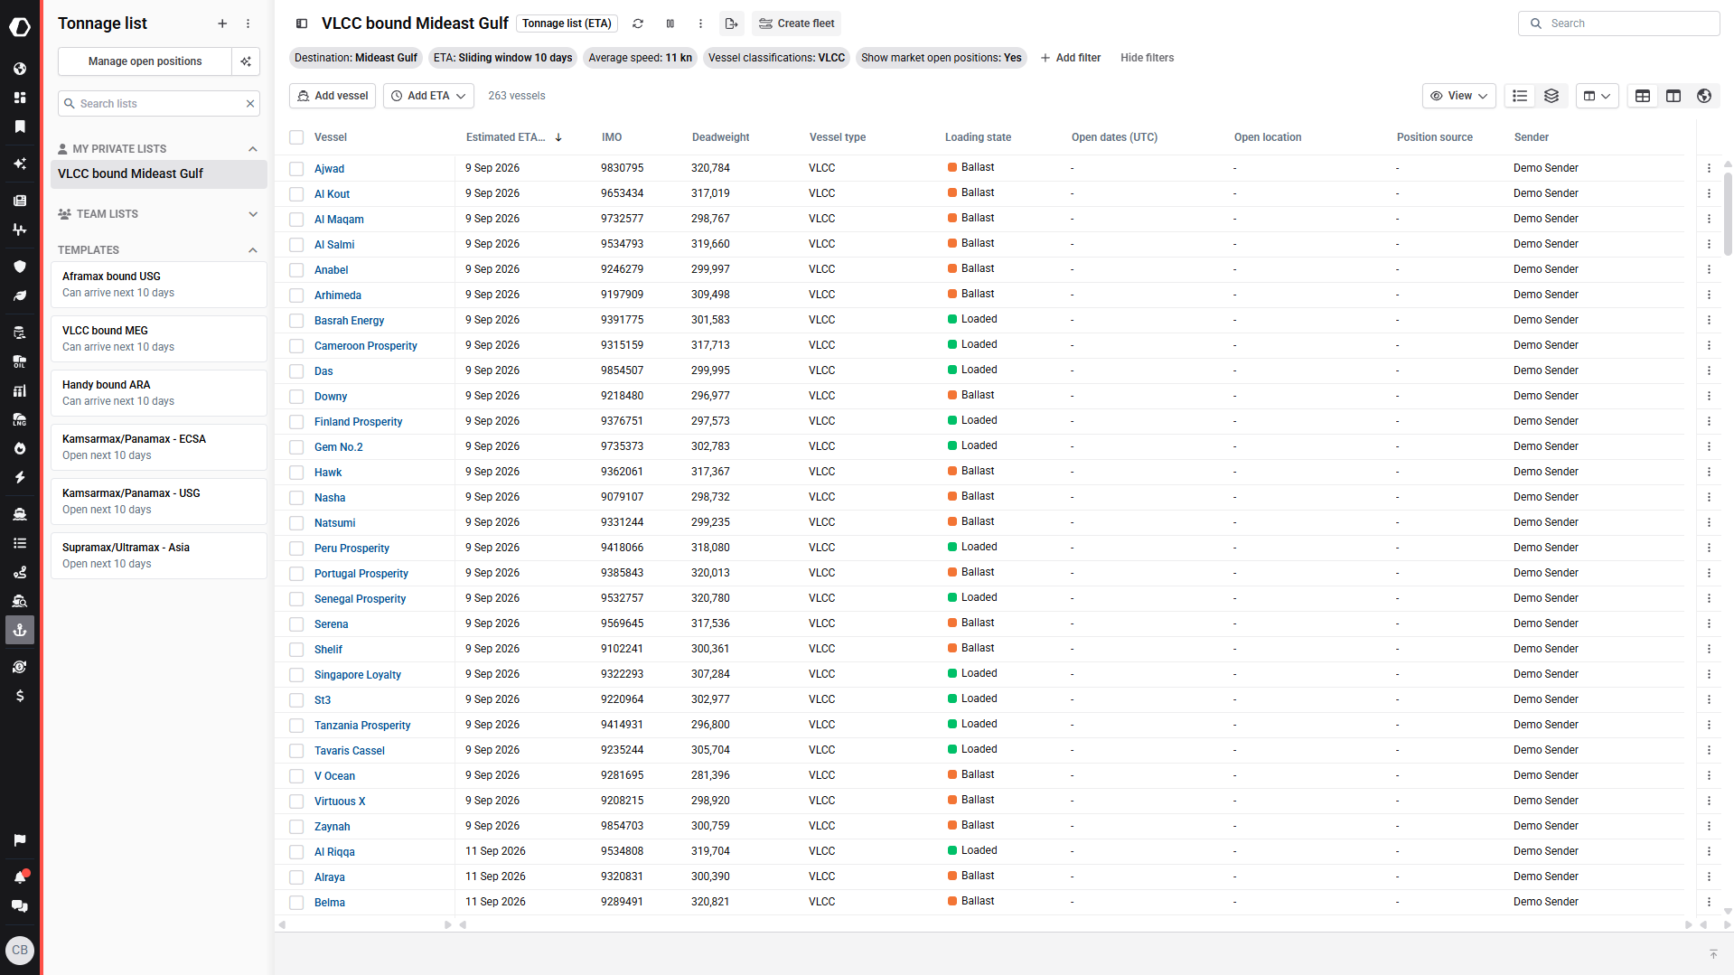Click the AI sparkle icon beside Manage open positions
The width and height of the screenshot is (1734, 975).
246,61
